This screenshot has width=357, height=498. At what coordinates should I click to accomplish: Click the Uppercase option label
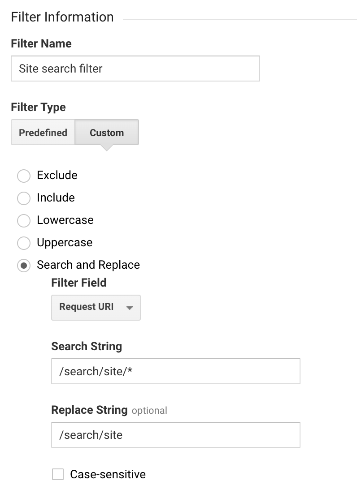[x=65, y=243]
